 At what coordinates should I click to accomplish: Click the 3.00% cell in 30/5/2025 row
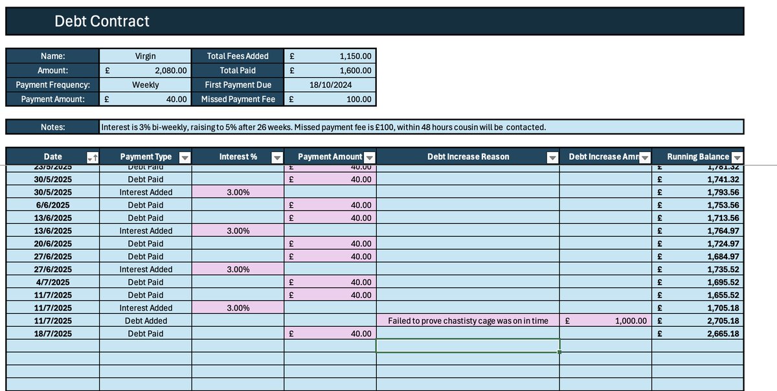tap(238, 192)
